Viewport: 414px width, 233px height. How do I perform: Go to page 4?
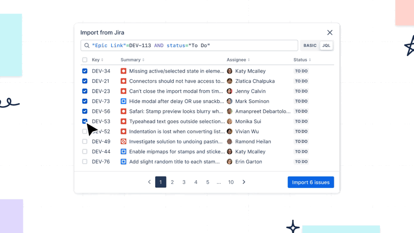[x=196, y=182]
